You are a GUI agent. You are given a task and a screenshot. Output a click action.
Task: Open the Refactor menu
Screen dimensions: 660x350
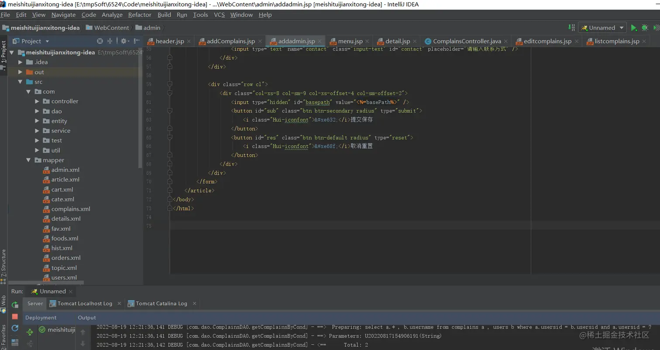pos(140,15)
